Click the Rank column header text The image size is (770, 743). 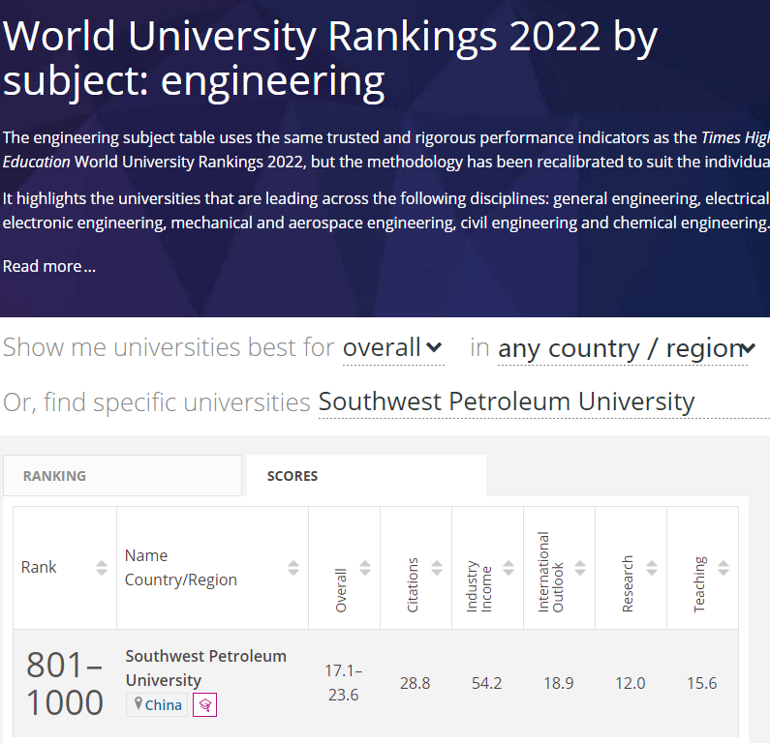pyautogui.click(x=39, y=568)
